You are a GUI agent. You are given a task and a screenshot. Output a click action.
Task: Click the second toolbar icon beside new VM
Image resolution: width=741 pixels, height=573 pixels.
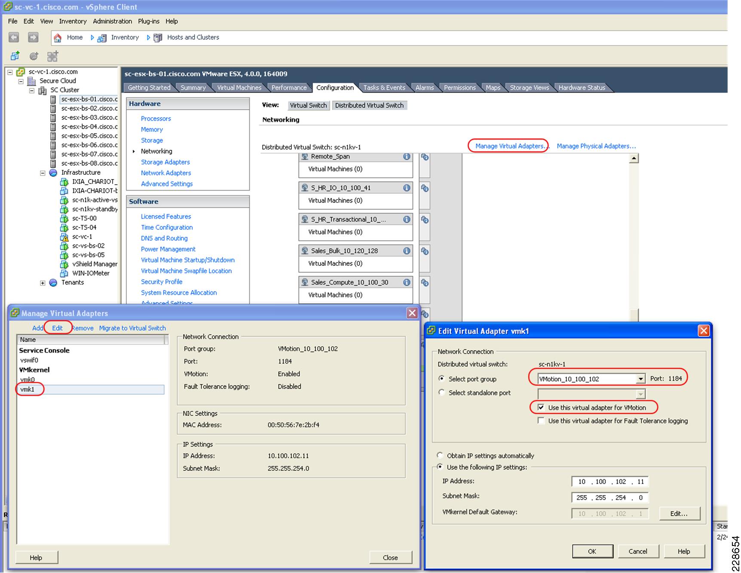click(34, 56)
